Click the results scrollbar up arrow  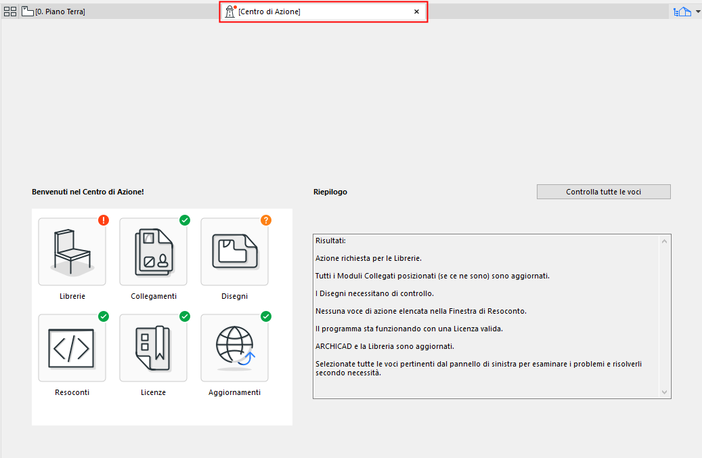[x=665, y=241]
